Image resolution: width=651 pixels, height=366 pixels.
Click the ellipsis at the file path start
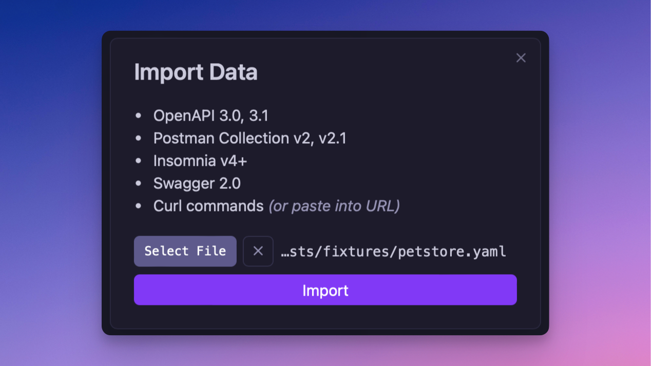pyautogui.click(x=285, y=252)
